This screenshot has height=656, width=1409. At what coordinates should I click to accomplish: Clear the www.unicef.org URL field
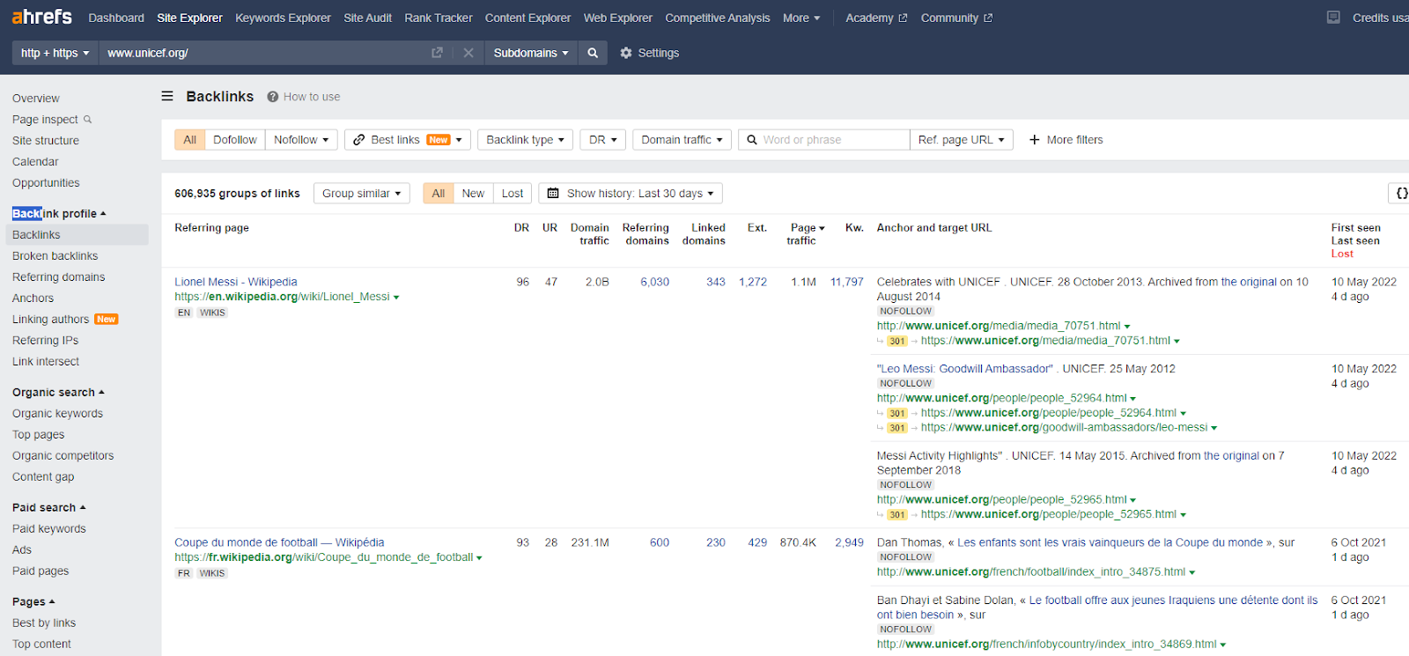[x=468, y=53]
